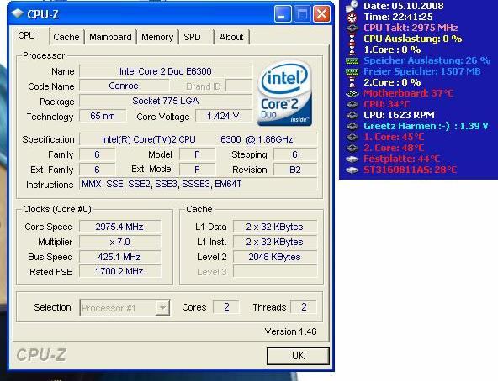Click the memory icon beside Speicher Auslastung
498x381 pixels.
(x=352, y=60)
